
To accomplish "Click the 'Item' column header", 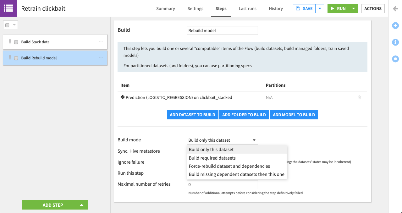I will tap(125, 85).
